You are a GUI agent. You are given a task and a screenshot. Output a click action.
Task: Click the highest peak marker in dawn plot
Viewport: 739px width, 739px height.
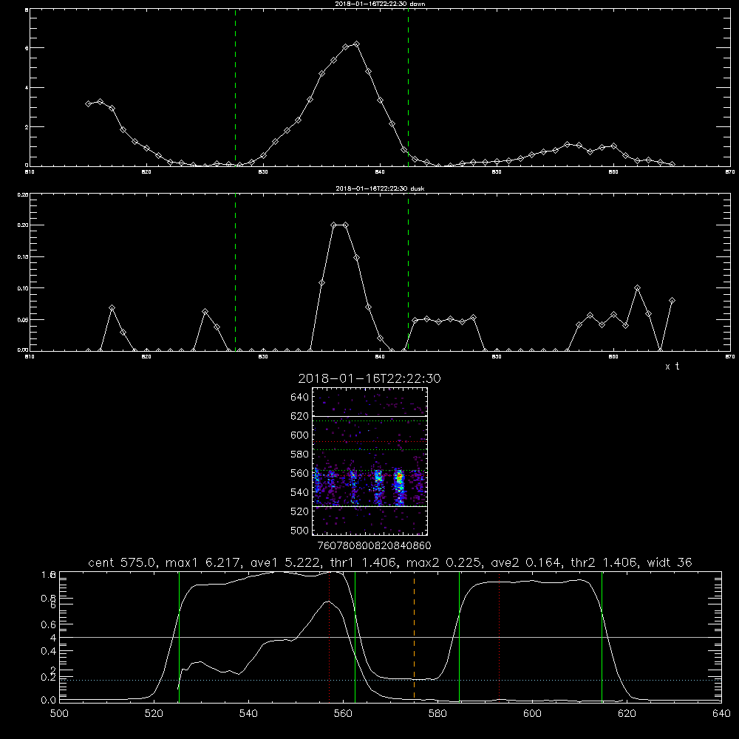coord(357,44)
